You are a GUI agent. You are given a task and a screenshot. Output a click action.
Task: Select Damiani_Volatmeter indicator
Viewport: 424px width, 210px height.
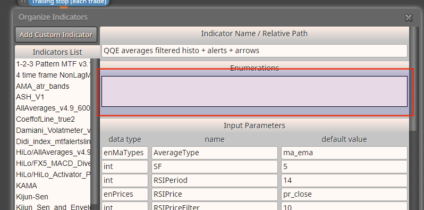[53, 130]
